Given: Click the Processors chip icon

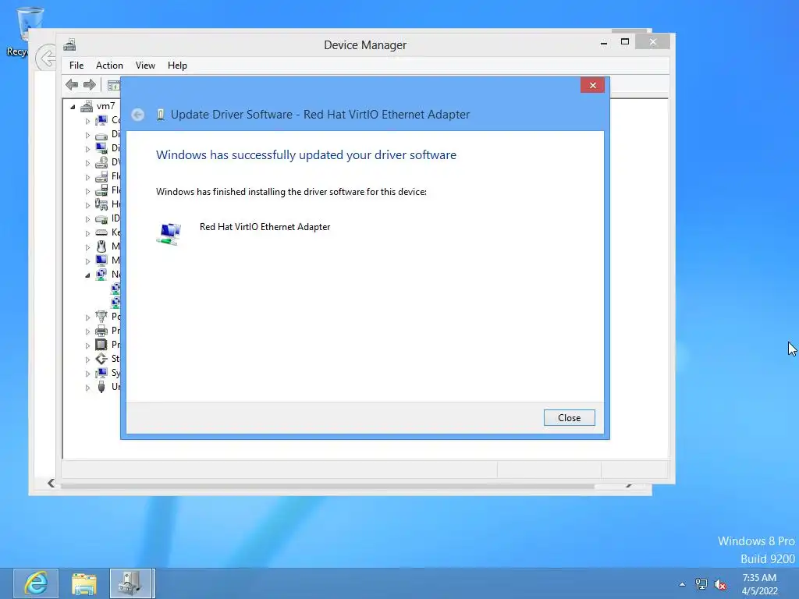Looking at the screenshot, I should pyautogui.click(x=101, y=345).
